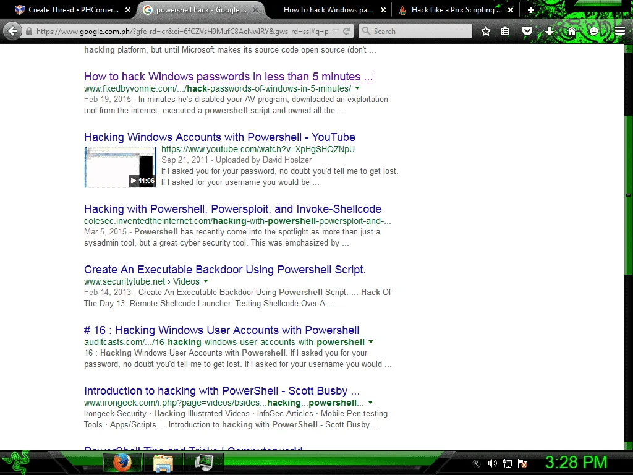Close the How to hack Windows tab
The image size is (633, 475).
[383, 10]
